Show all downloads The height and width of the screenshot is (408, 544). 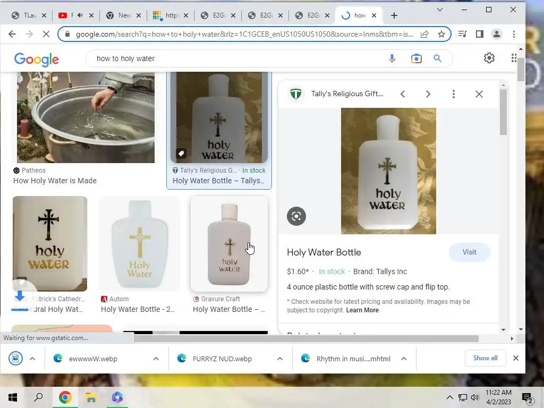[x=485, y=358]
